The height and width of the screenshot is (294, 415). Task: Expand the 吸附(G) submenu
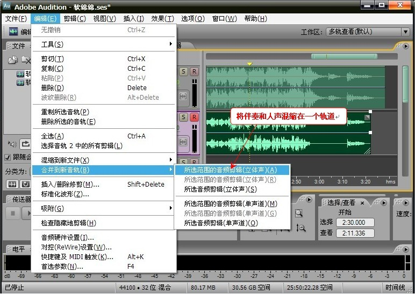(x=104, y=208)
